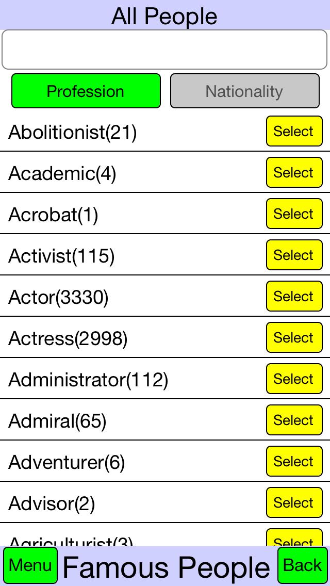
Task: Select the Abolitionist profession
Action: (294, 132)
